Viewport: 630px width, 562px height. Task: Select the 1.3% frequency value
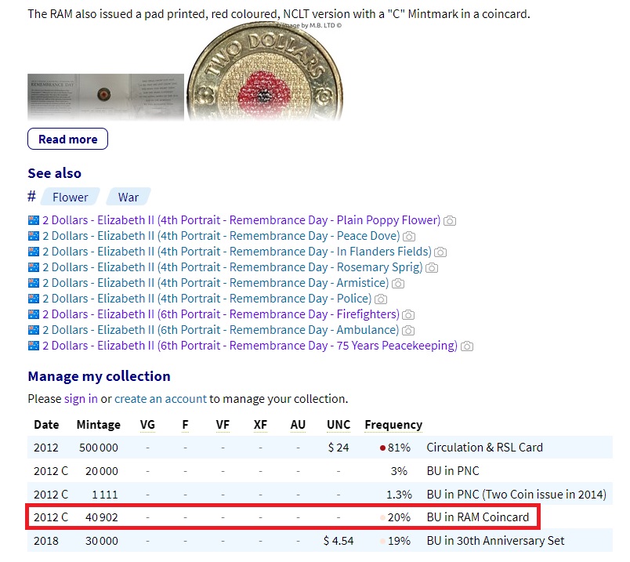(399, 495)
